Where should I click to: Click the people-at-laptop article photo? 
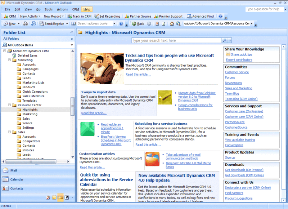point(102,68)
